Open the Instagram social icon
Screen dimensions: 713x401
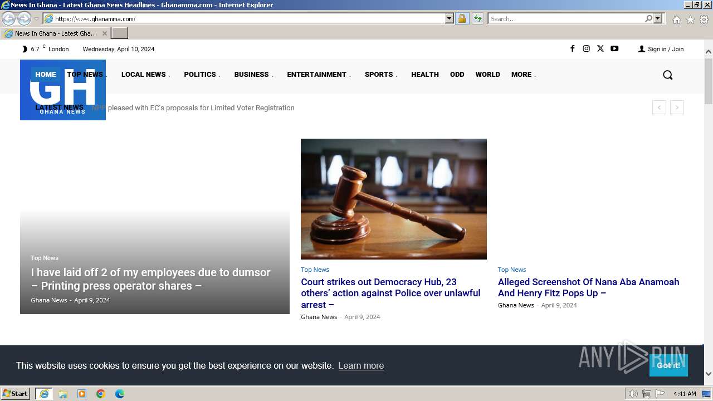[x=586, y=48]
